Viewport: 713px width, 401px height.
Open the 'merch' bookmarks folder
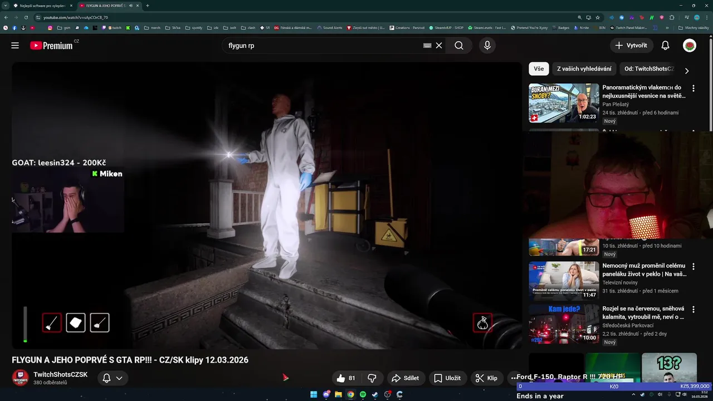coord(152,28)
